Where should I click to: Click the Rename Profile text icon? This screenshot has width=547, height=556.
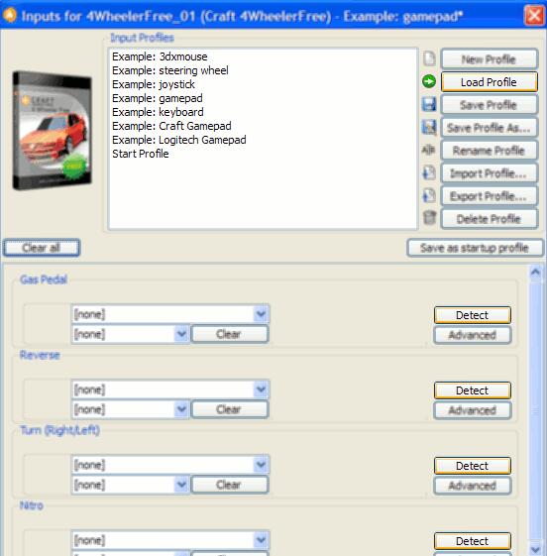[429, 150]
